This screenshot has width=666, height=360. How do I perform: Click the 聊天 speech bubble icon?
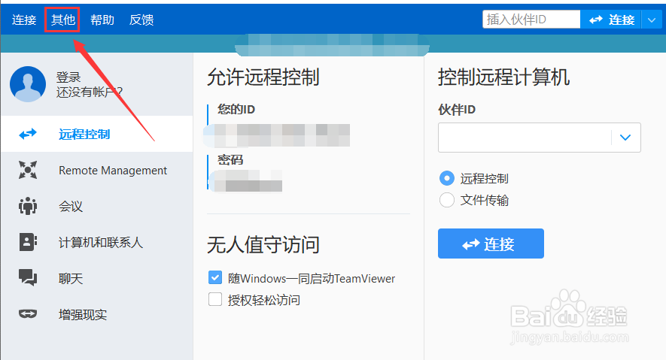(x=28, y=278)
